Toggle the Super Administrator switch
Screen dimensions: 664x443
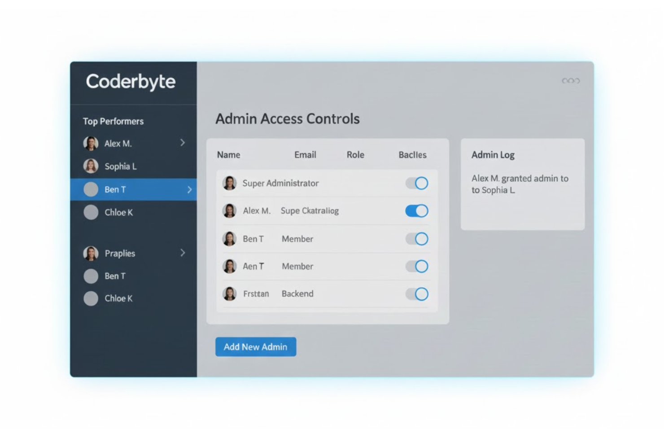click(x=417, y=183)
